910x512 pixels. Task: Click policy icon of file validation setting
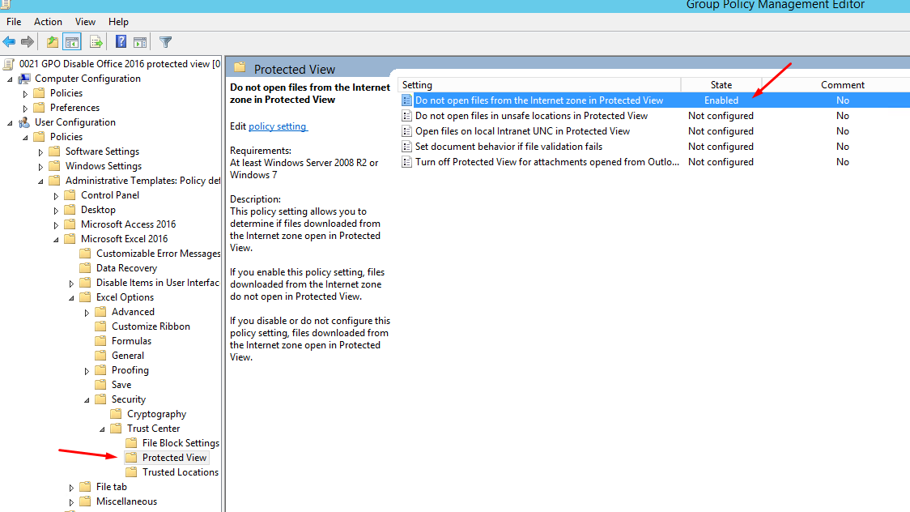tap(407, 147)
